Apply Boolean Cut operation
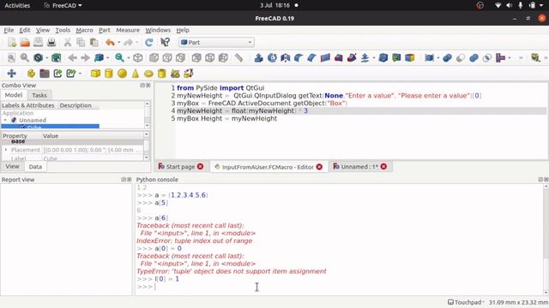The width and height of the screenshot is (549, 308). coord(461,57)
